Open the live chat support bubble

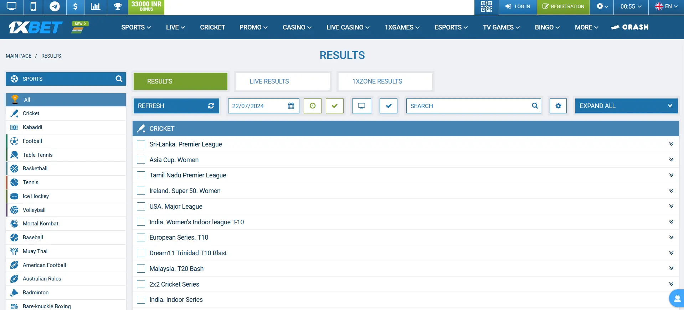(677, 299)
